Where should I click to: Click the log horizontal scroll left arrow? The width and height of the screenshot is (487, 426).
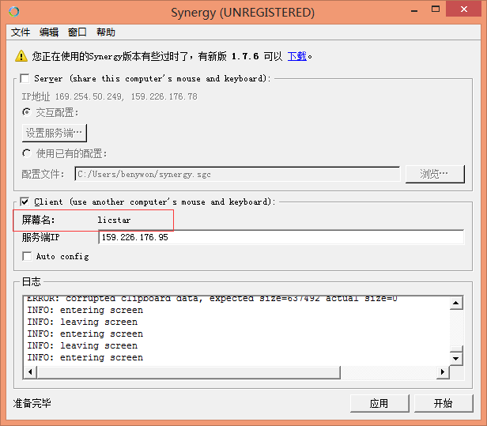(30, 372)
